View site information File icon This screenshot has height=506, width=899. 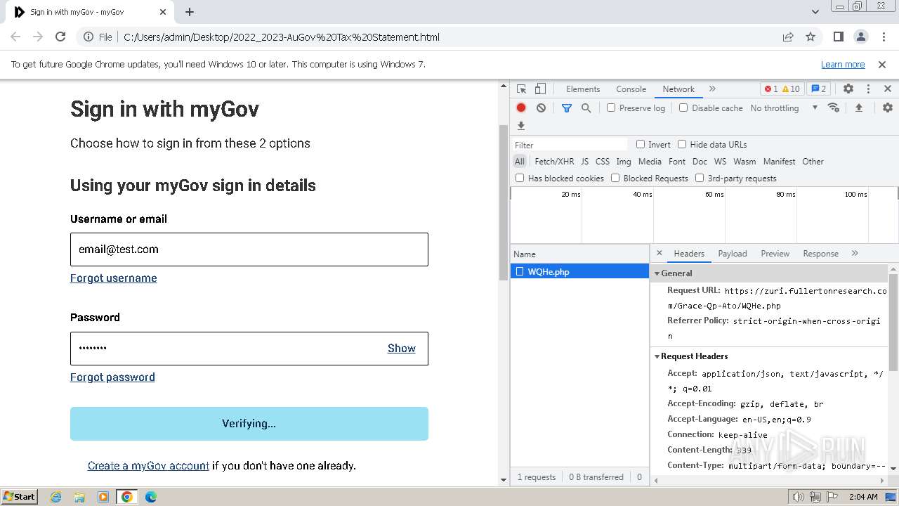click(x=98, y=37)
